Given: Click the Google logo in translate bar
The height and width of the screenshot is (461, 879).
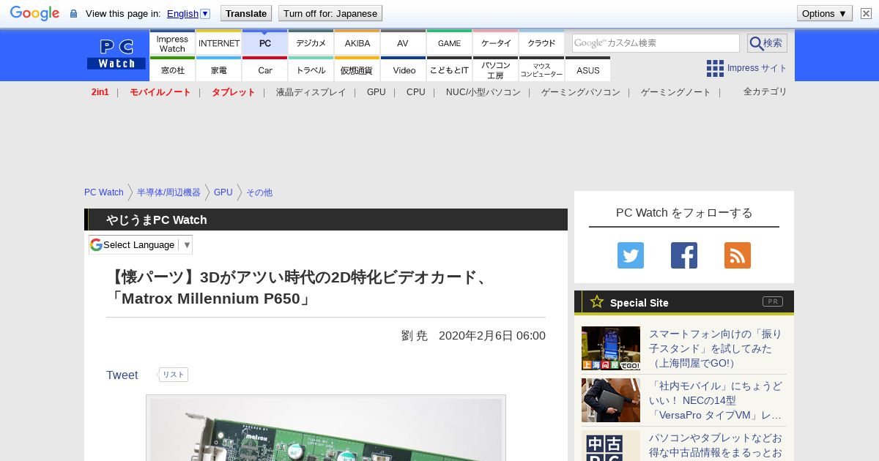Looking at the screenshot, I should [34, 13].
